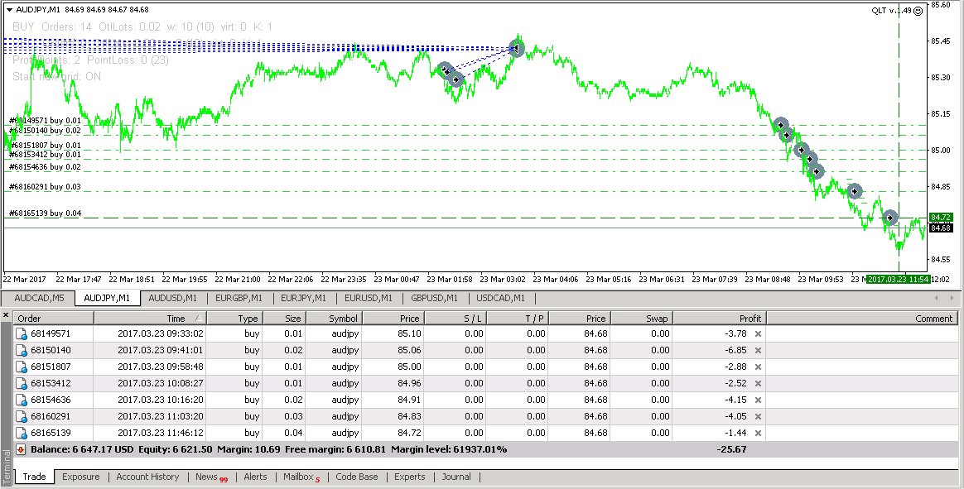Select the #68165139 buy 0.04 chart line label
The height and width of the screenshot is (489, 964).
(x=44, y=213)
